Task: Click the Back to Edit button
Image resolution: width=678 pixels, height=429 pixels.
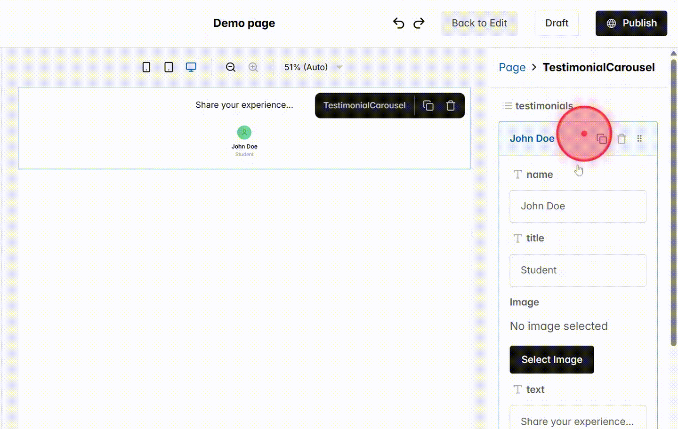Action: point(479,23)
